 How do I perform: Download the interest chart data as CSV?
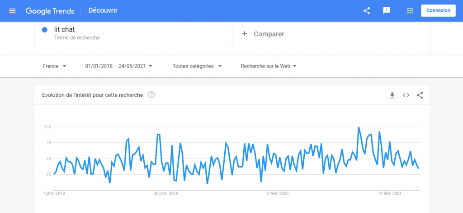392,95
